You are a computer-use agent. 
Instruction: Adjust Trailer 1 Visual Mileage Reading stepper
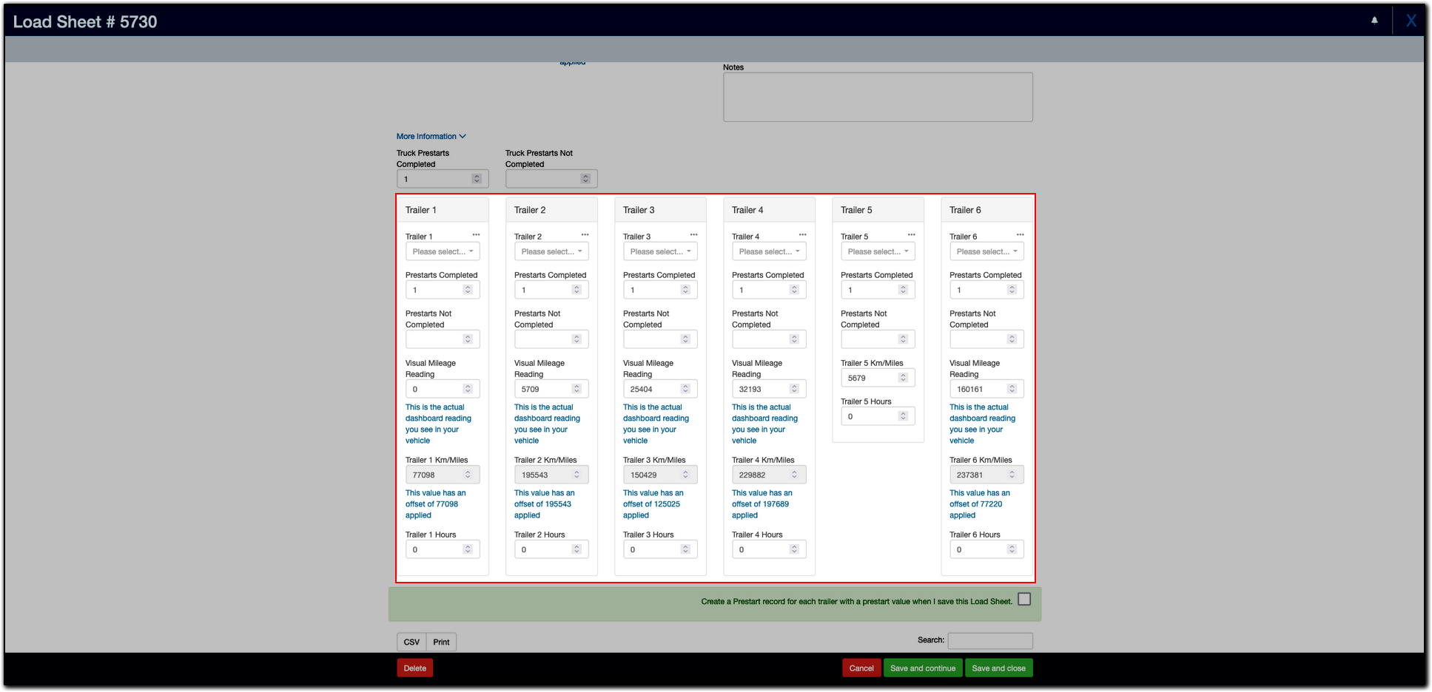click(x=468, y=389)
